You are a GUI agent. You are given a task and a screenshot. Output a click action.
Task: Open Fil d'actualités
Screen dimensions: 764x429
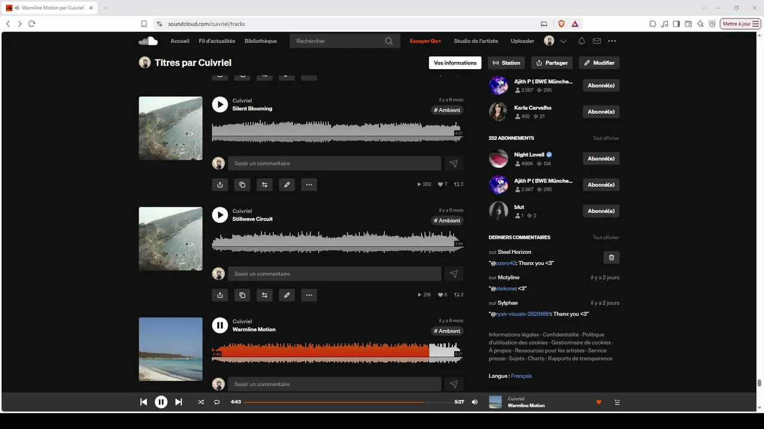(x=217, y=41)
